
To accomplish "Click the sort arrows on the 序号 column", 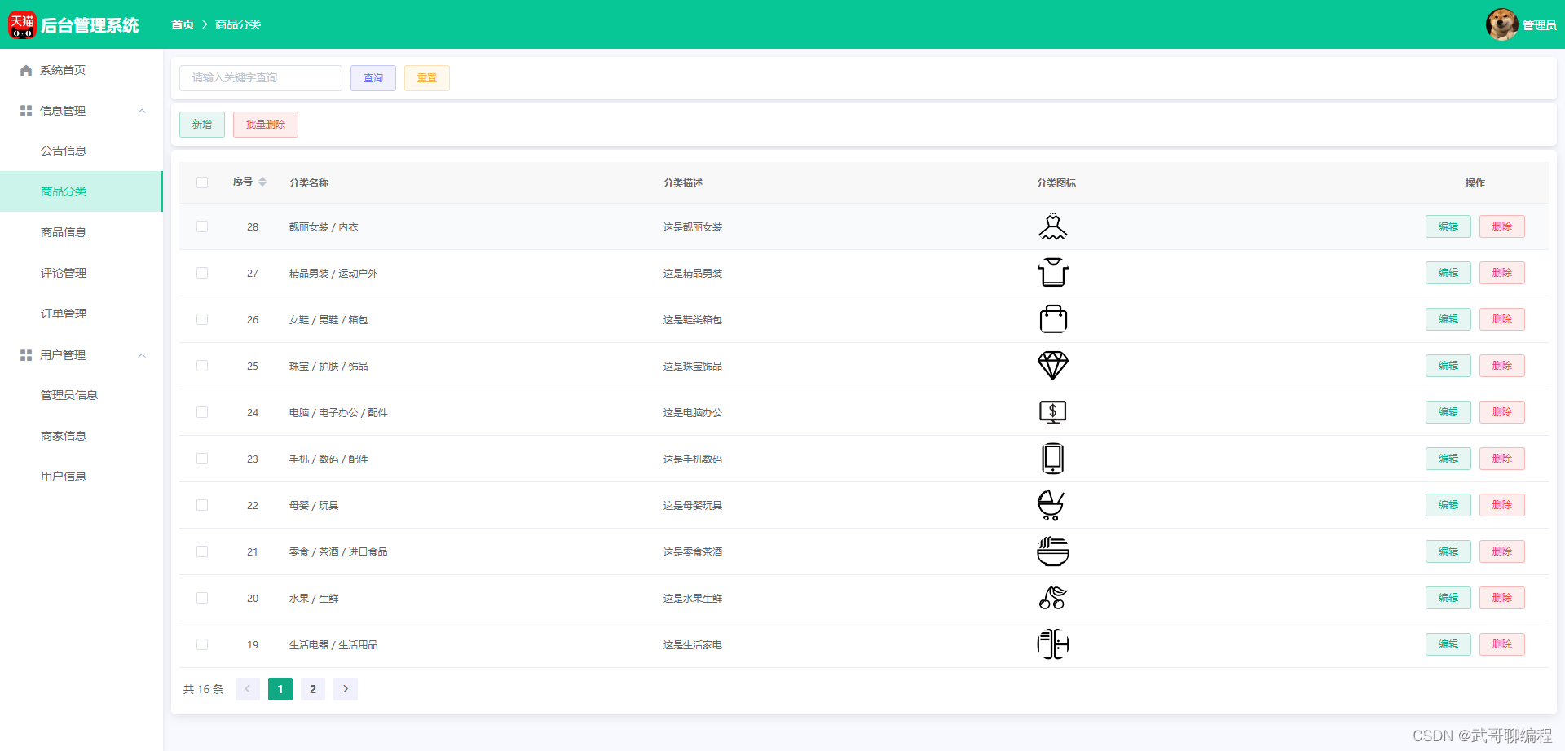I will point(262,182).
